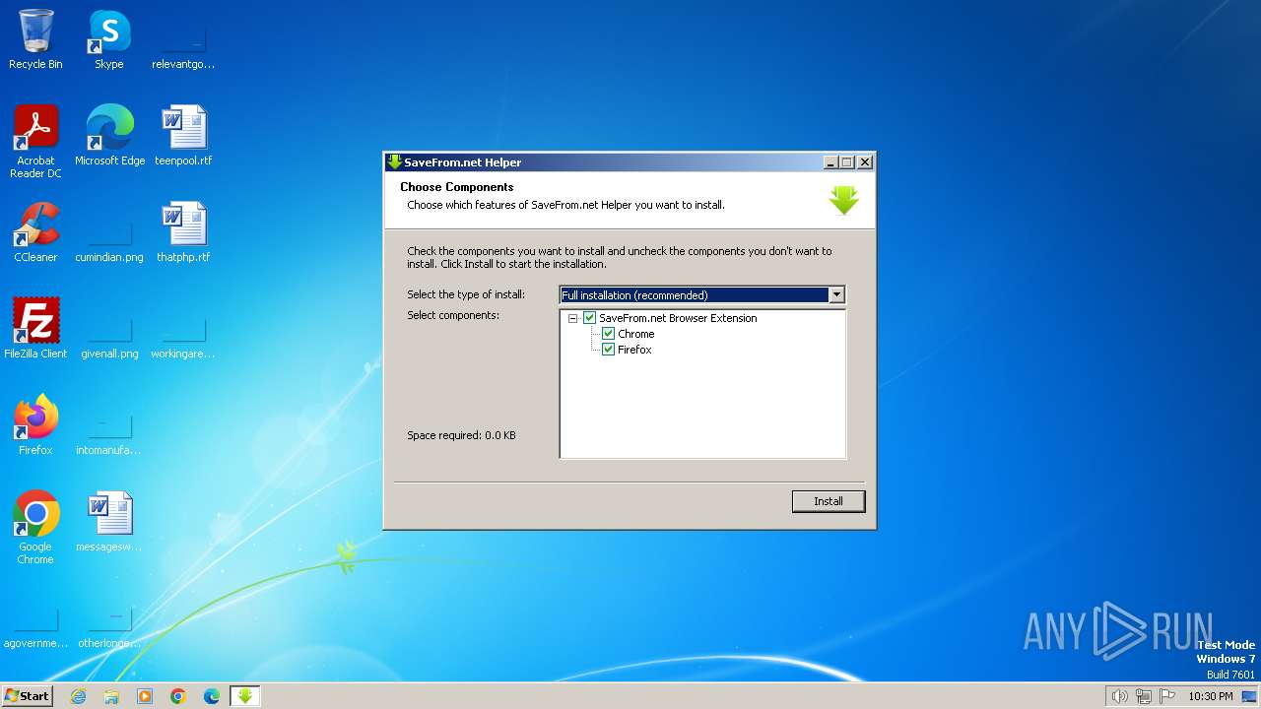Open the FileZilla Client shortcut
The width and height of the screenshot is (1261, 709).
point(35,329)
